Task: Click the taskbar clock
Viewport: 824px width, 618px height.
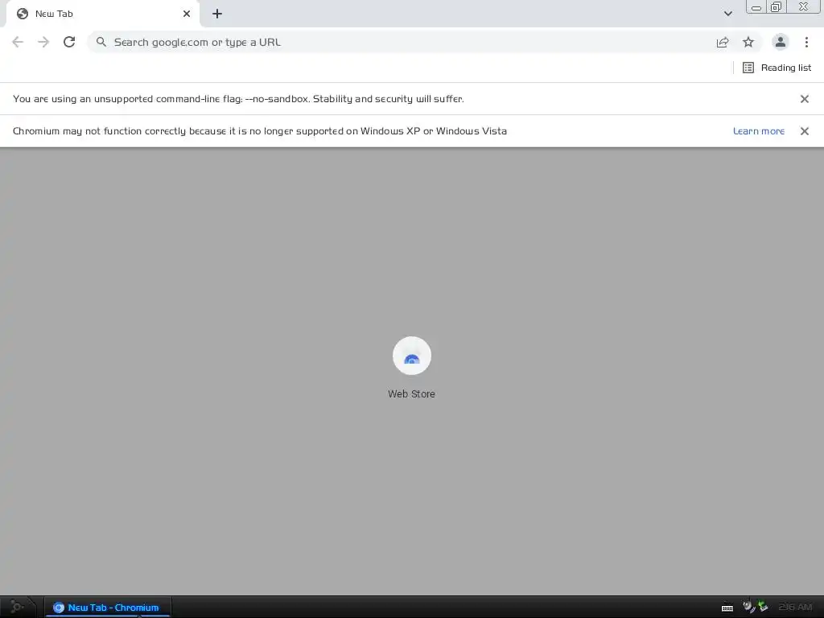Action: pos(796,607)
